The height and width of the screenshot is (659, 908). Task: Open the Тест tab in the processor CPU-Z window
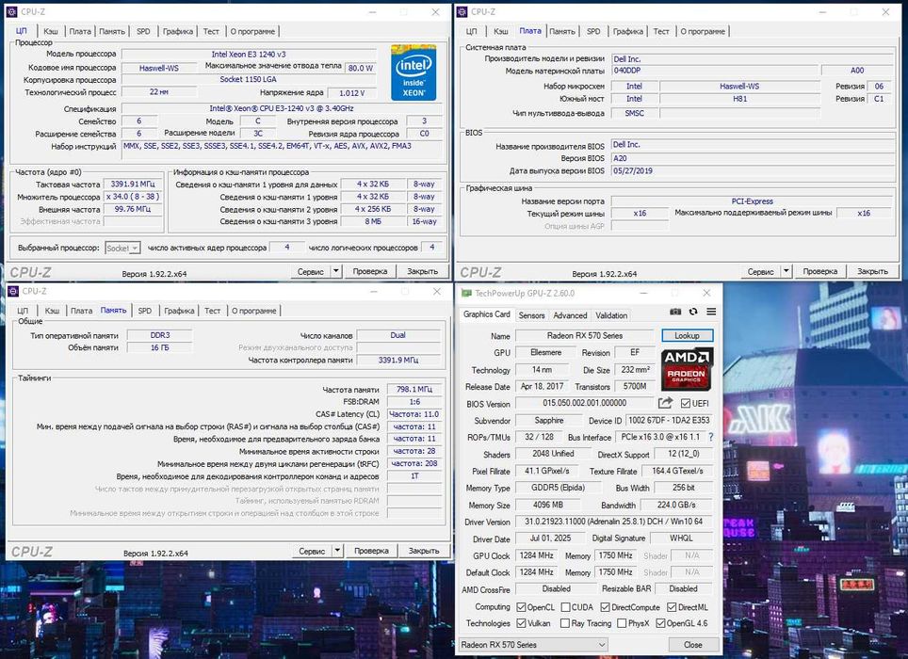(211, 31)
